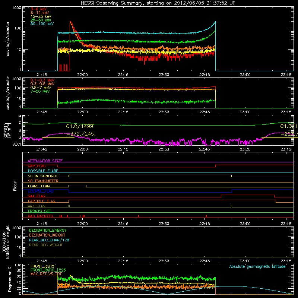Viewport: 298px width, 298px height.
Task: Click the DECIMATION_WEIGHT legend label
Action: pos(47,235)
